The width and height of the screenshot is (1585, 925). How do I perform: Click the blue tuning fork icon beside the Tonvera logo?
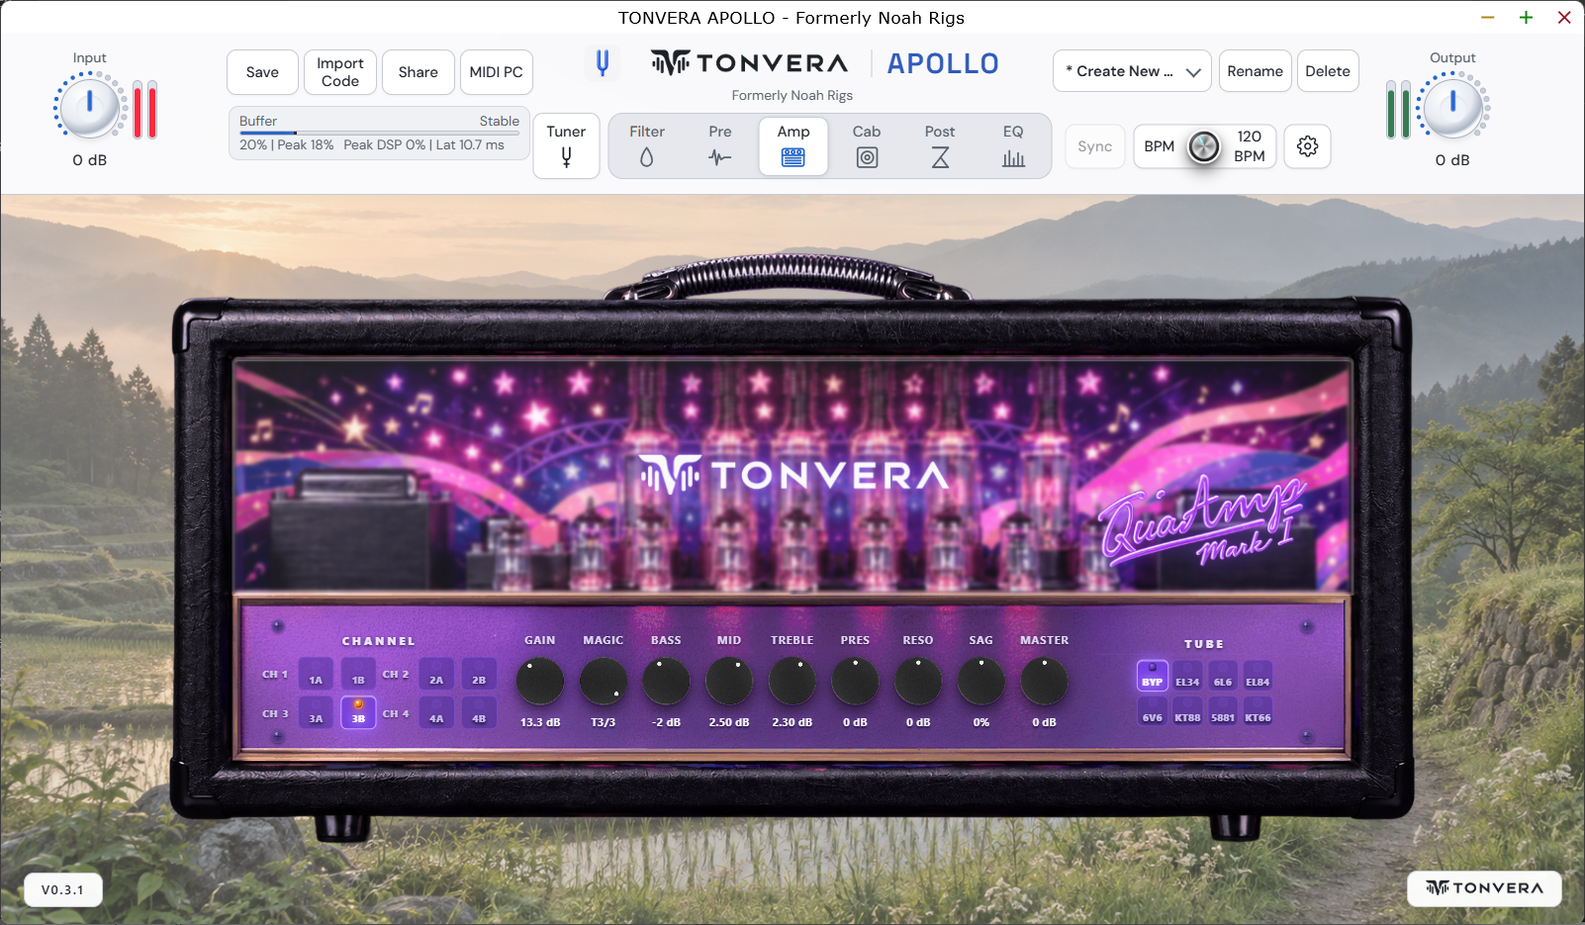(602, 63)
